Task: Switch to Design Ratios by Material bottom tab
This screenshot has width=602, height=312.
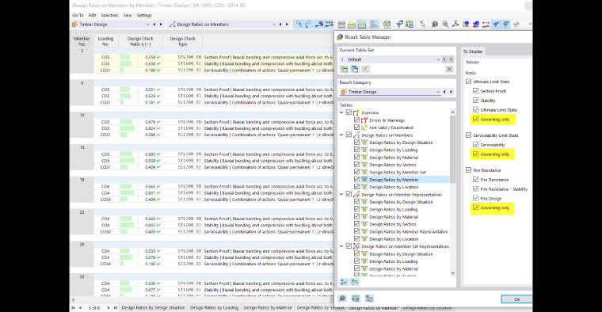Action: (268, 308)
